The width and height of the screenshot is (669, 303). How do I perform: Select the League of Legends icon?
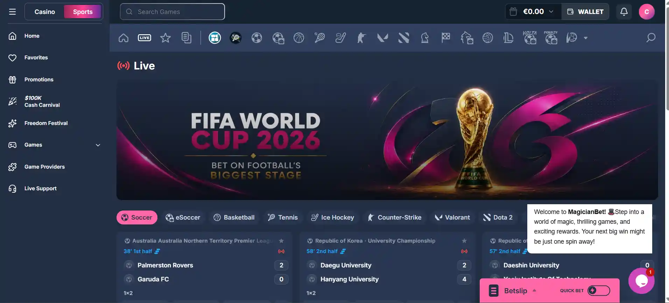[508, 38]
